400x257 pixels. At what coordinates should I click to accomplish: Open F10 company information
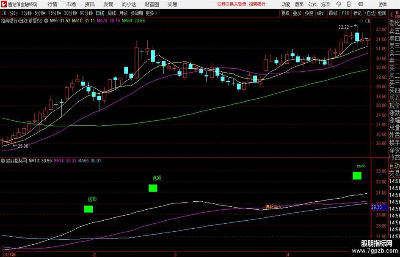click(345, 13)
